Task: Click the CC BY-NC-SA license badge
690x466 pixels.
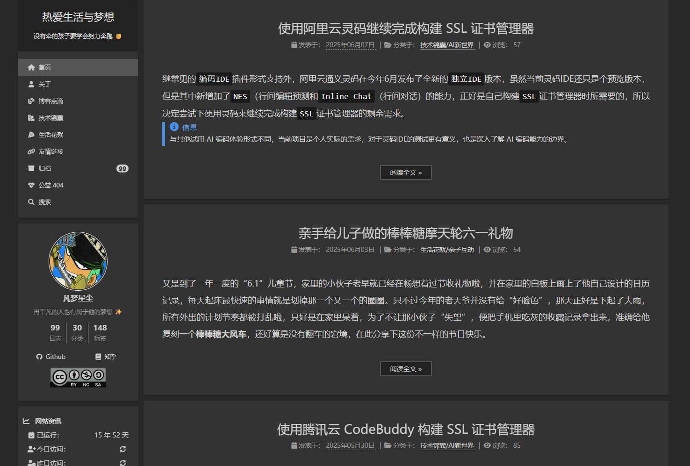Action: [x=78, y=377]
